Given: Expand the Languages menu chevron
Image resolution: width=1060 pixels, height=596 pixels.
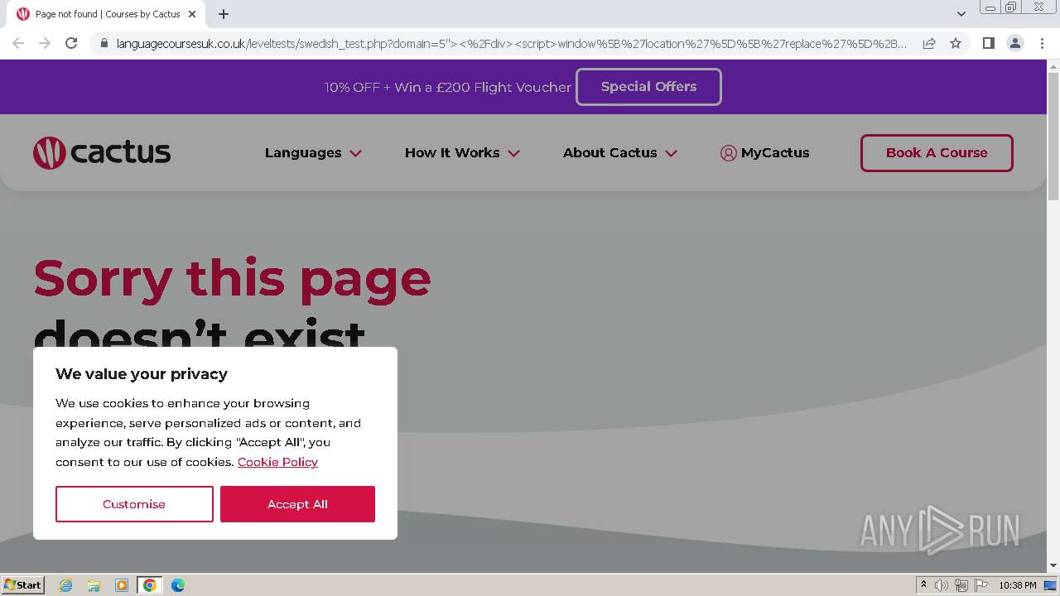Looking at the screenshot, I should [x=356, y=153].
